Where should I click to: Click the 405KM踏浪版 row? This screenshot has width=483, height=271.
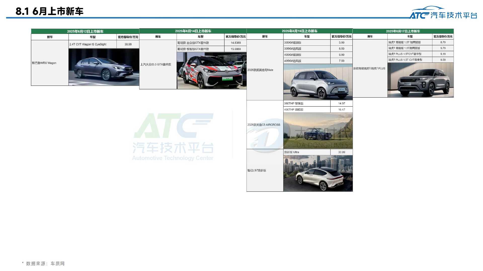307,55
